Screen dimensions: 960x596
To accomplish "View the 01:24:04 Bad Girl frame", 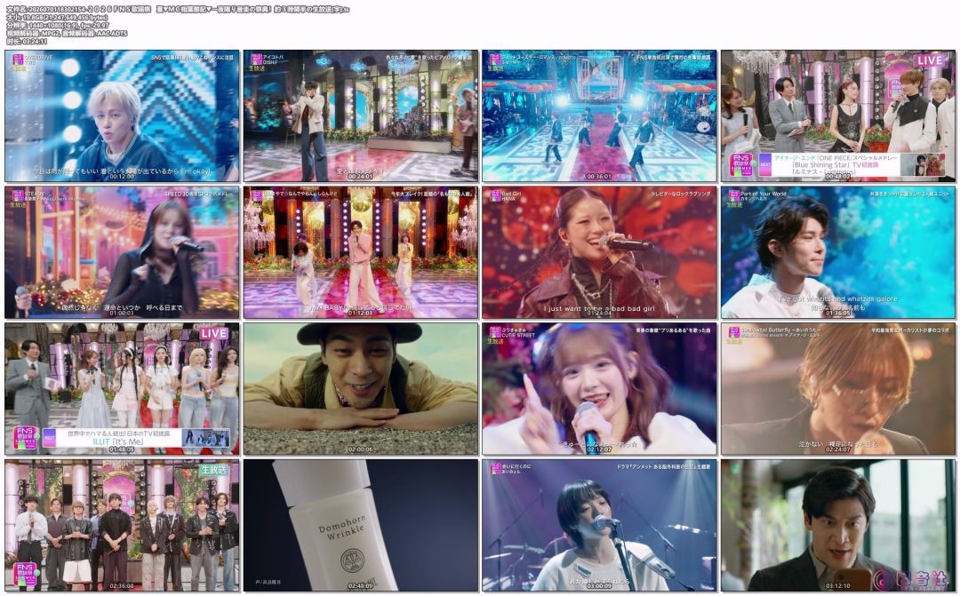I will tap(599, 253).
